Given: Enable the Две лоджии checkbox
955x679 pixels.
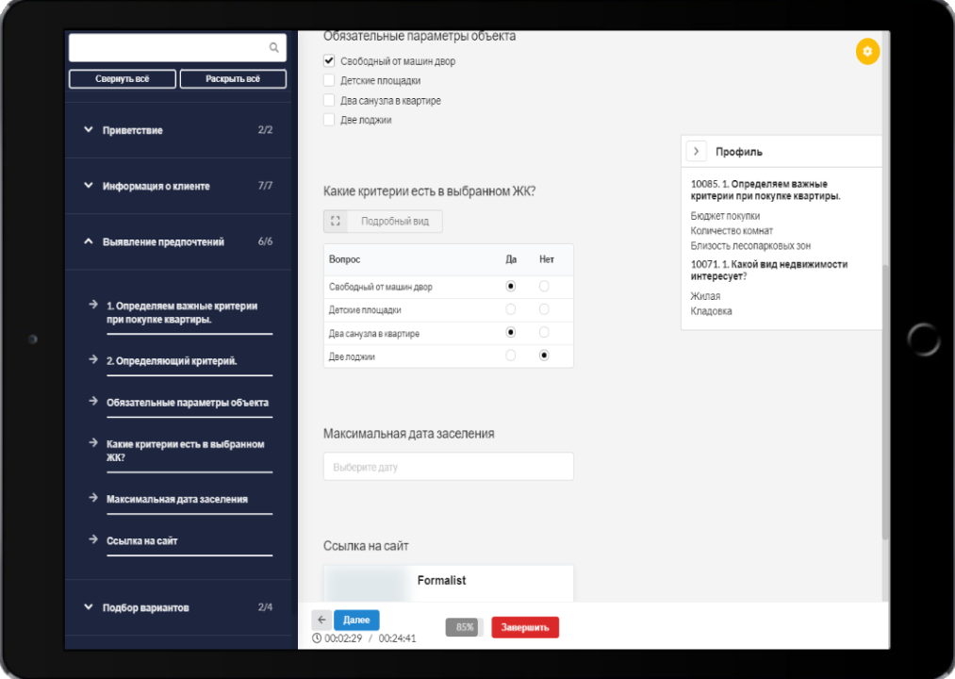Looking at the screenshot, I should pos(329,120).
